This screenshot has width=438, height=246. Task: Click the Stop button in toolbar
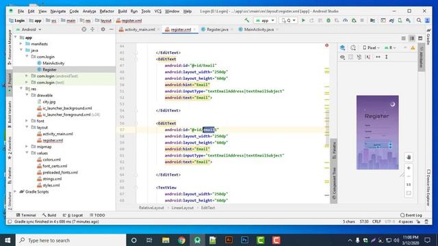(x=362, y=20)
